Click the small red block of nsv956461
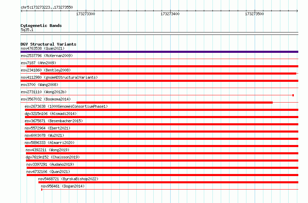The image size is (308, 203). pyautogui.click(x=42, y=190)
